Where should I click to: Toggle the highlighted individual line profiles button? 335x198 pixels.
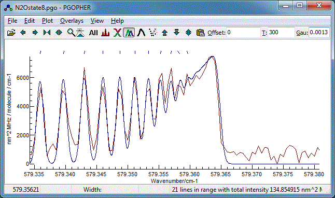click(129, 33)
